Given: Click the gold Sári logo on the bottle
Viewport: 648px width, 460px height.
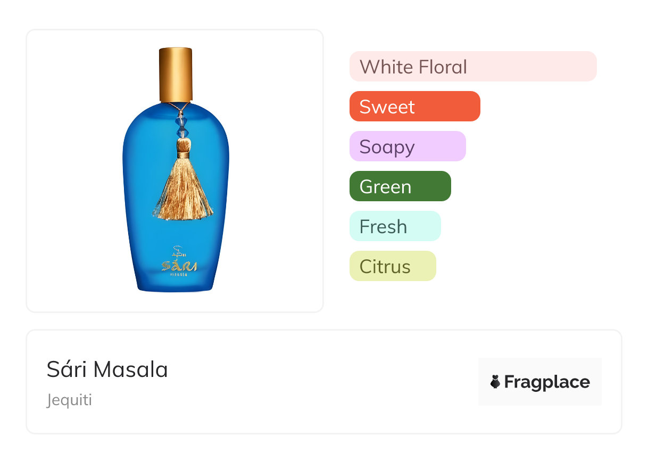Looking at the screenshot, I should [x=179, y=266].
